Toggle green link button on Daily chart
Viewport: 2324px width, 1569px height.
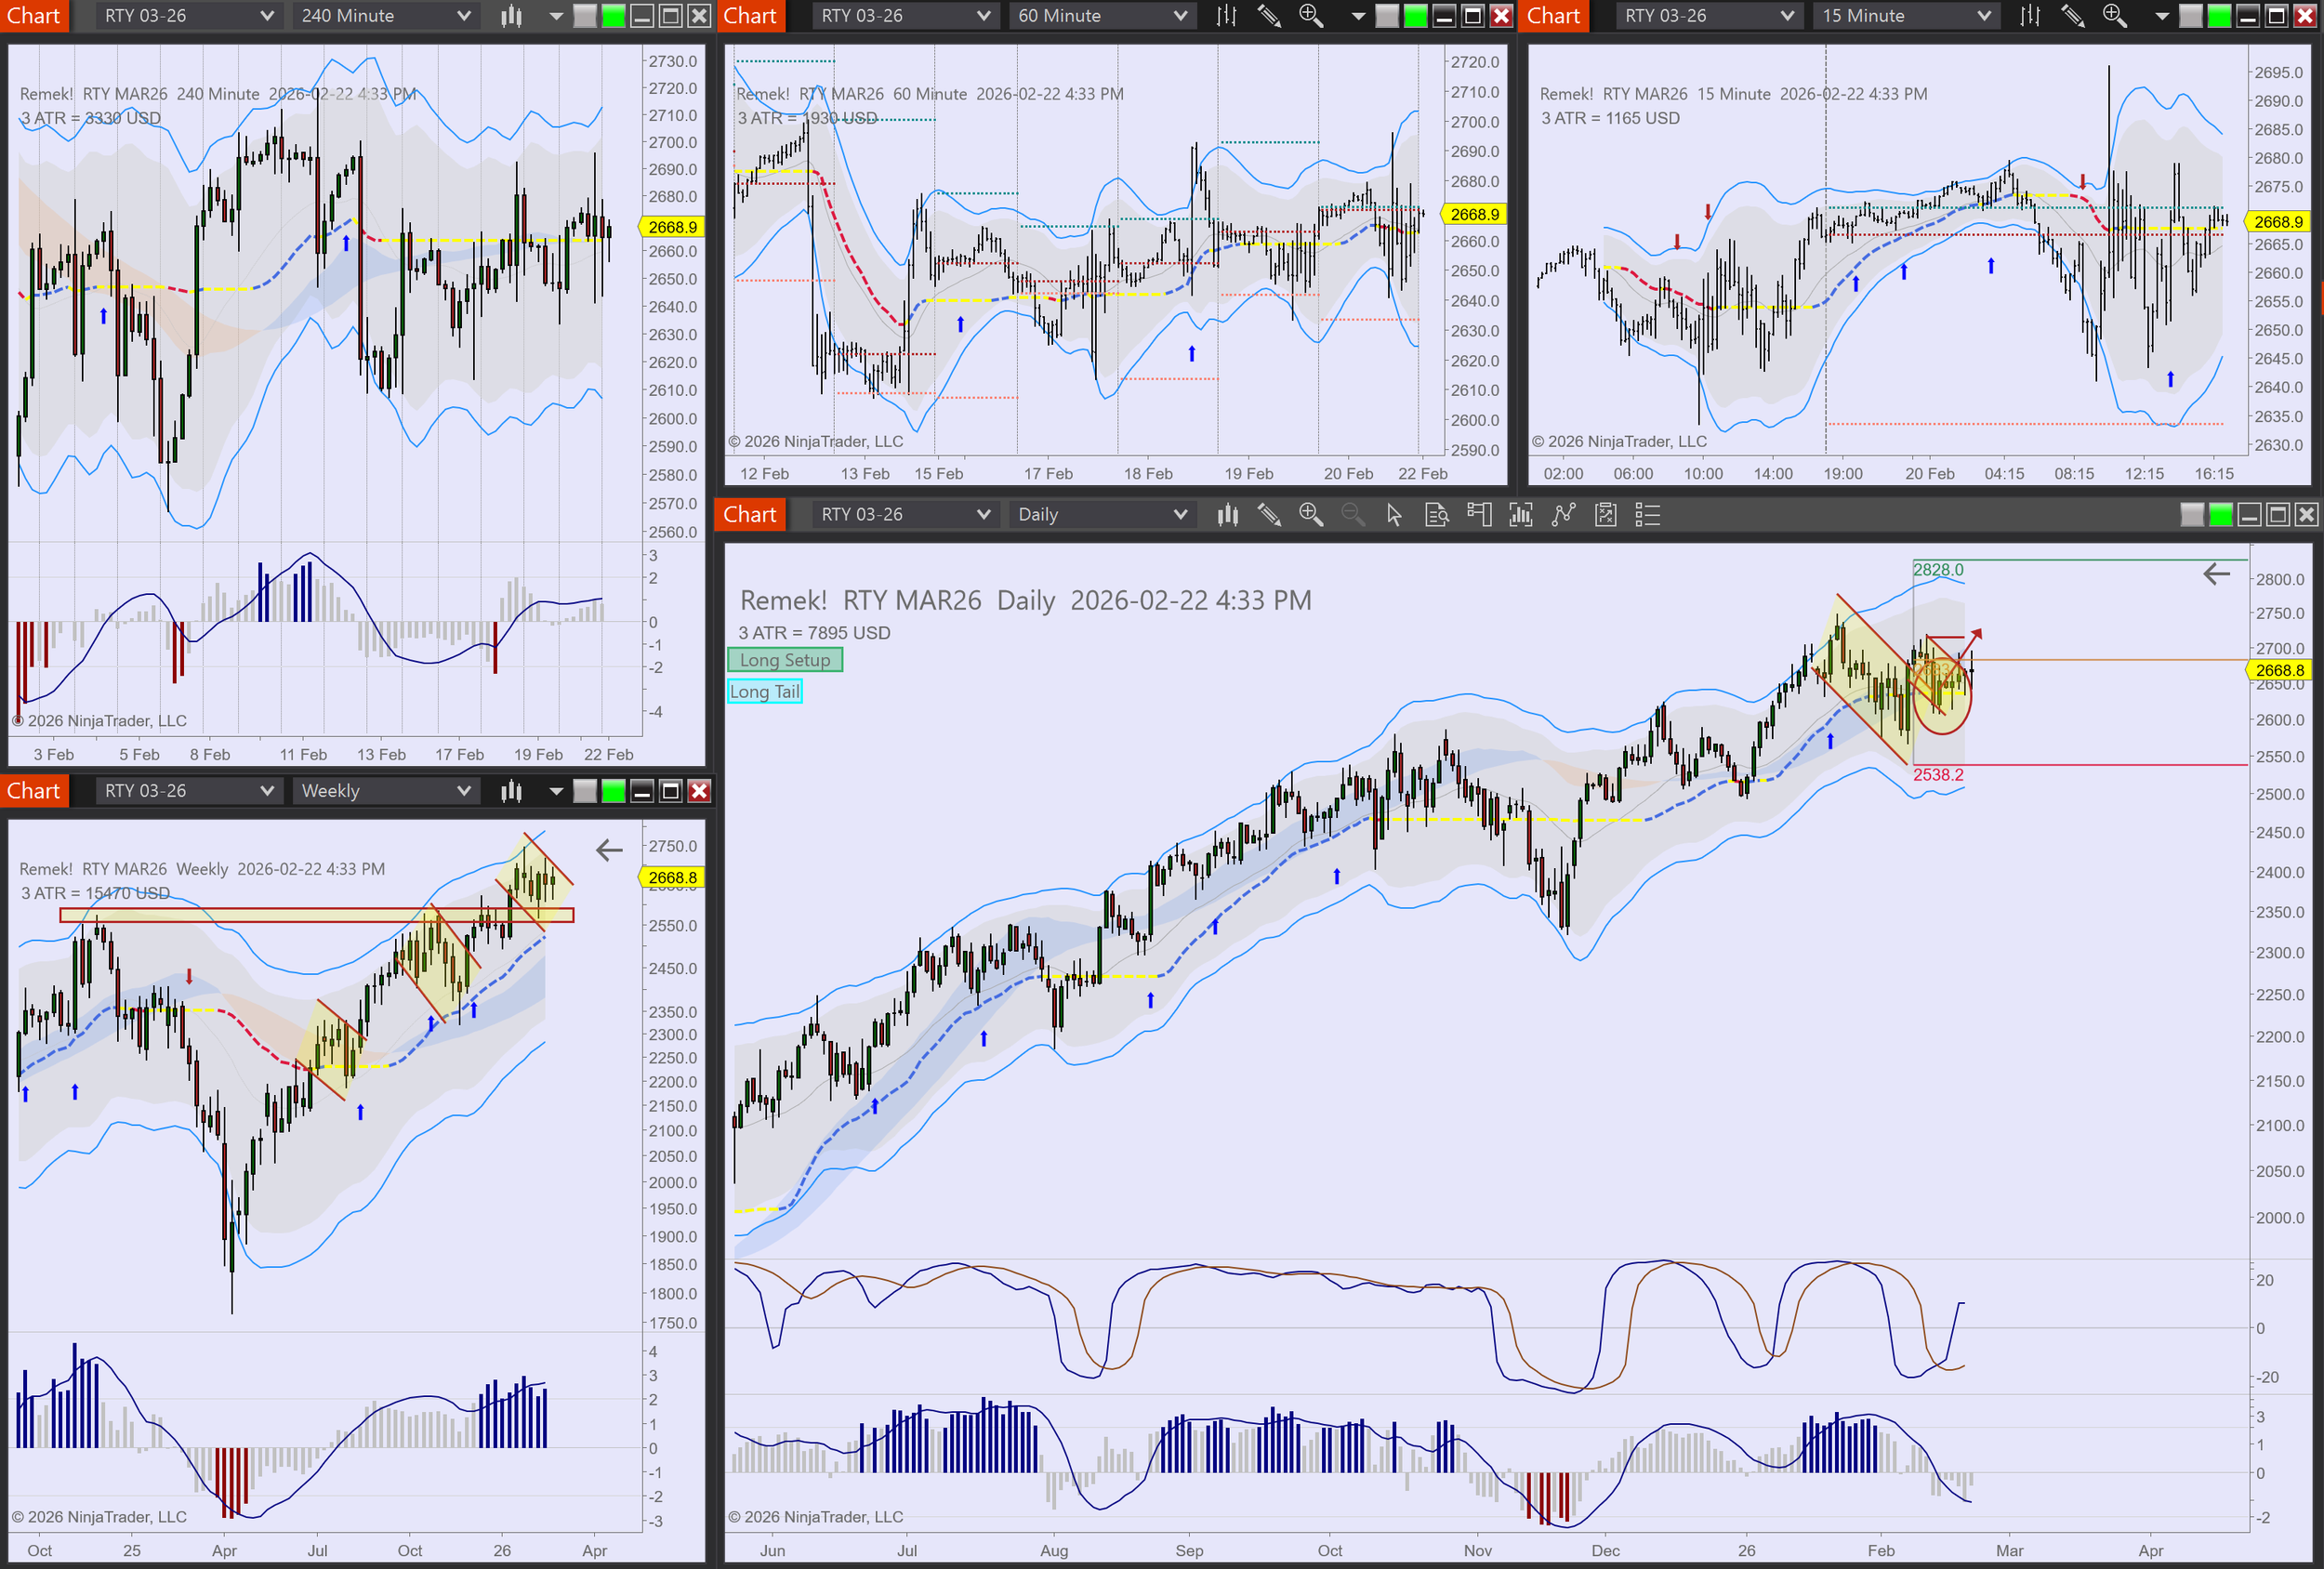coord(2220,515)
